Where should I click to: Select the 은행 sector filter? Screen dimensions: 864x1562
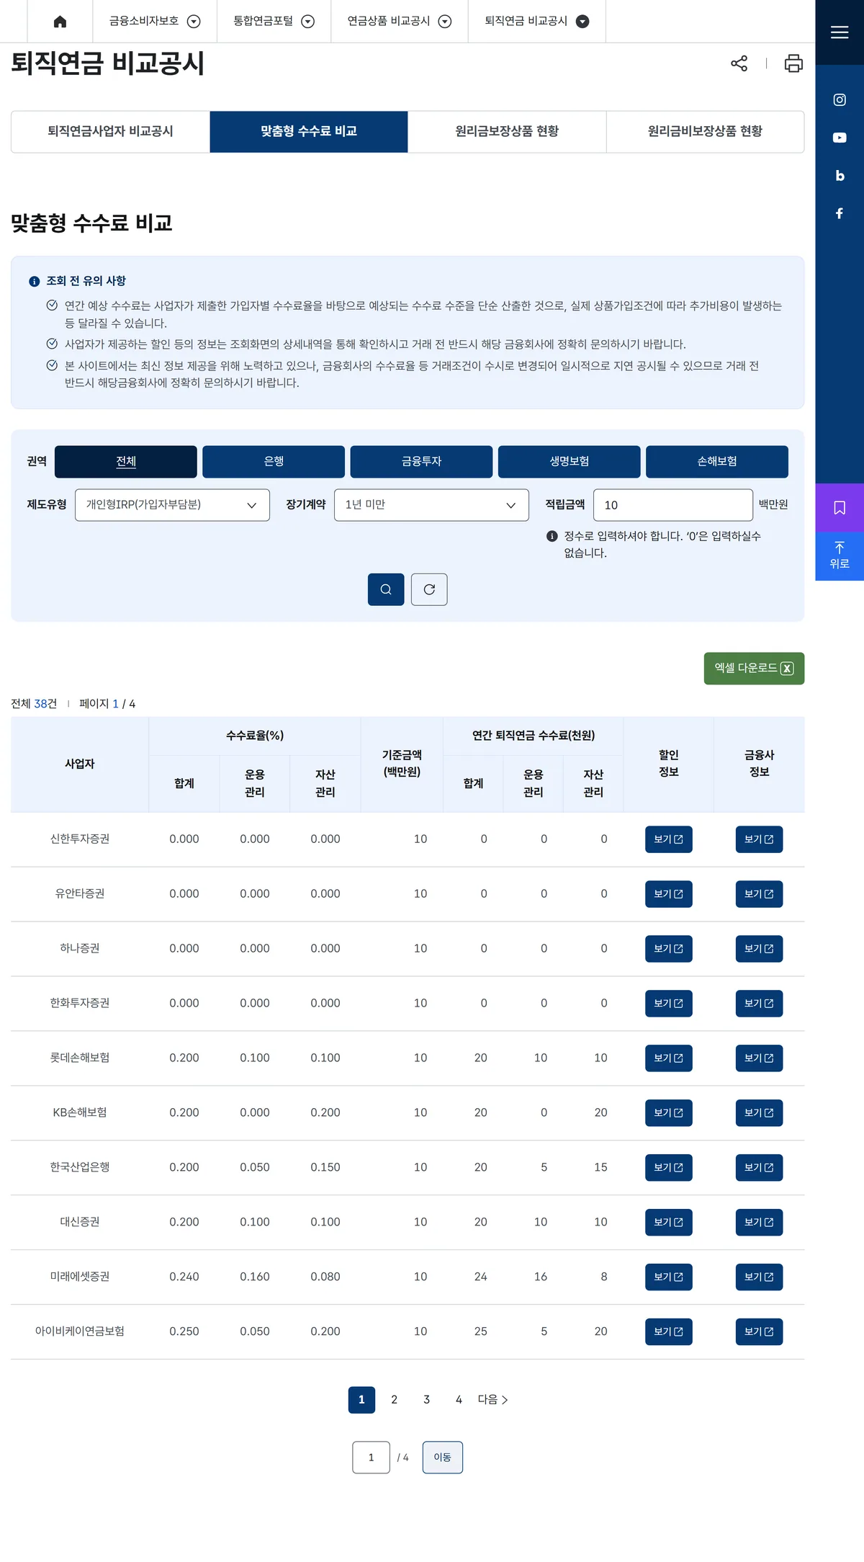[x=274, y=462]
